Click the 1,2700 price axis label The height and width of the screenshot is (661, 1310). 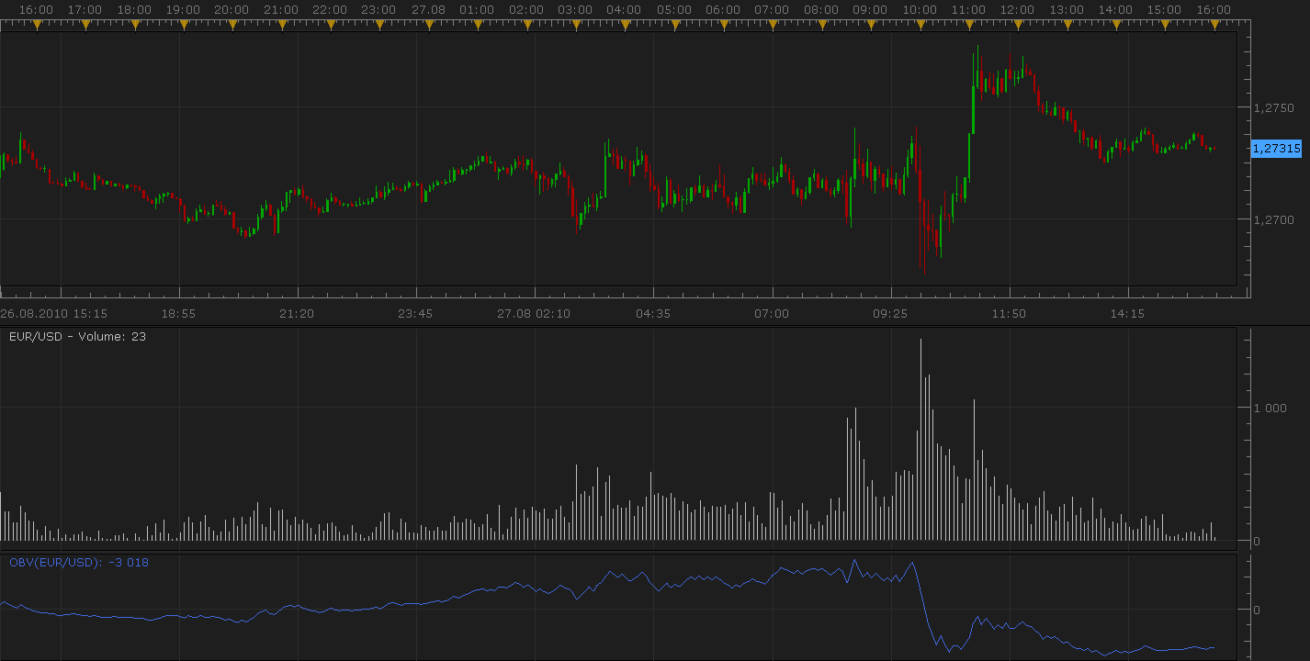click(x=1276, y=219)
